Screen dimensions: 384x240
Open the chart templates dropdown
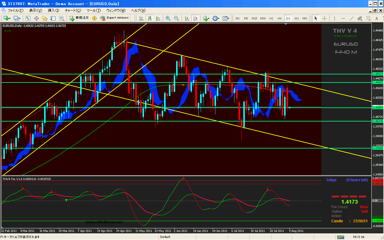click(228, 18)
